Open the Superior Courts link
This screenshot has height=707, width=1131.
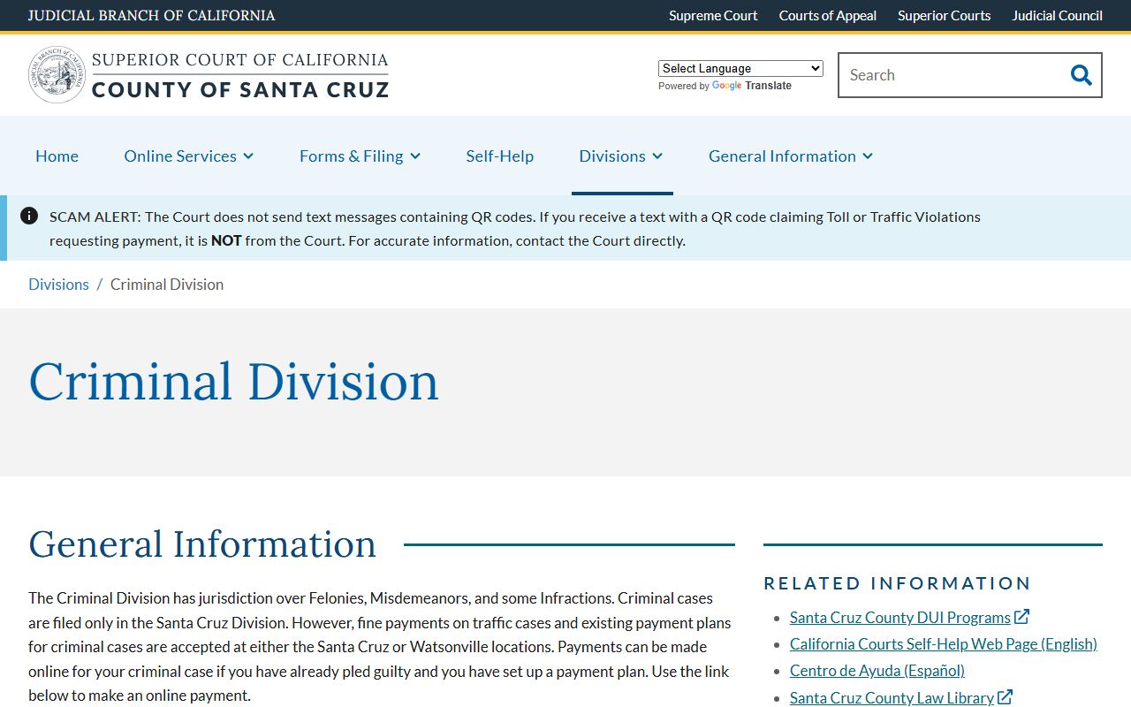945,15
